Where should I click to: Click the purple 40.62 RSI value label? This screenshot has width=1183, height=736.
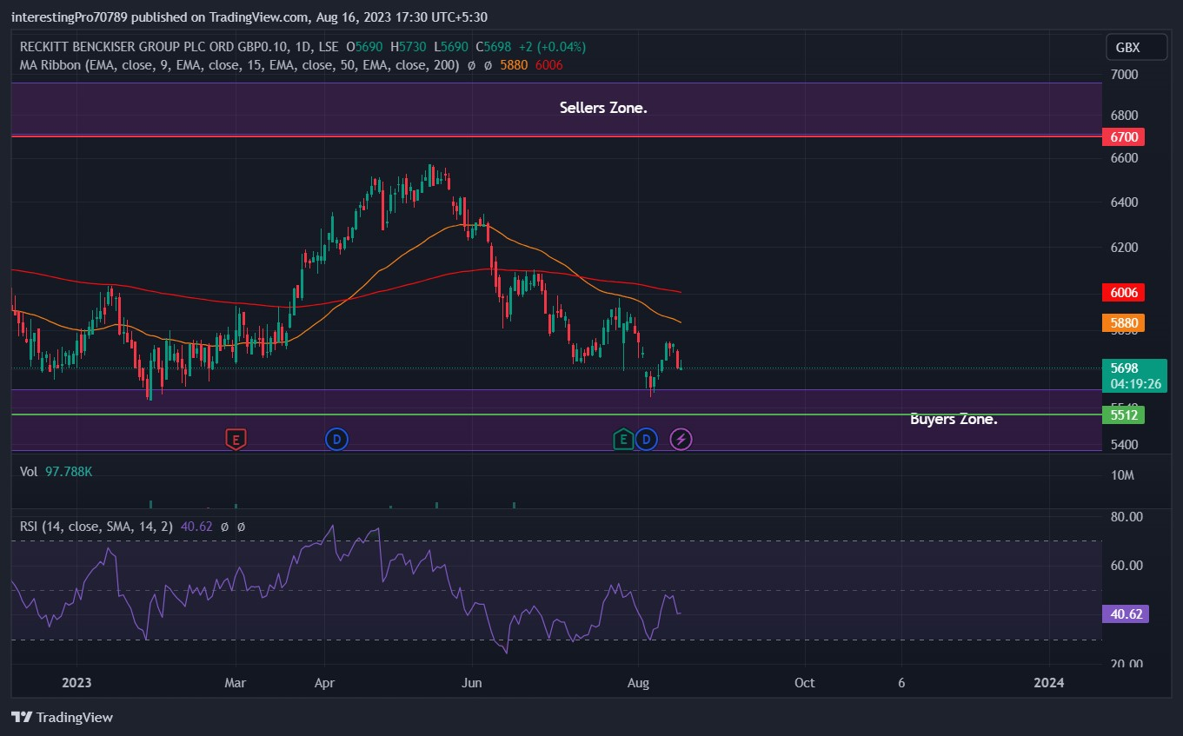tap(1127, 614)
